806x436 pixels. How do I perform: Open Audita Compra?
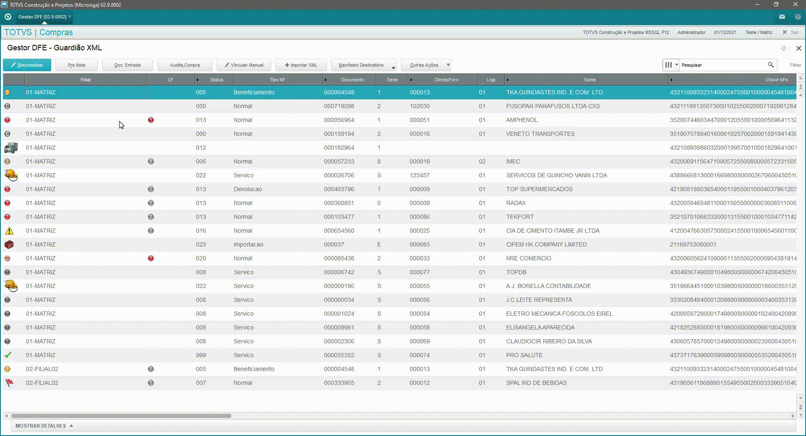click(x=185, y=65)
